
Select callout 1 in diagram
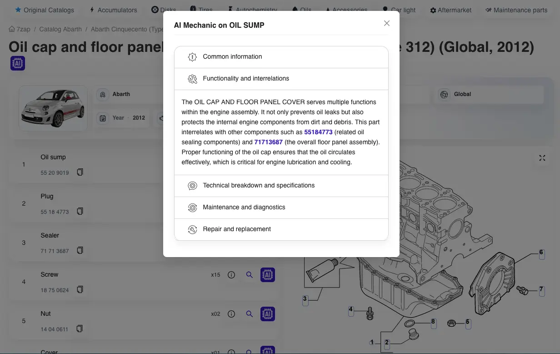click(x=372, y=342)
